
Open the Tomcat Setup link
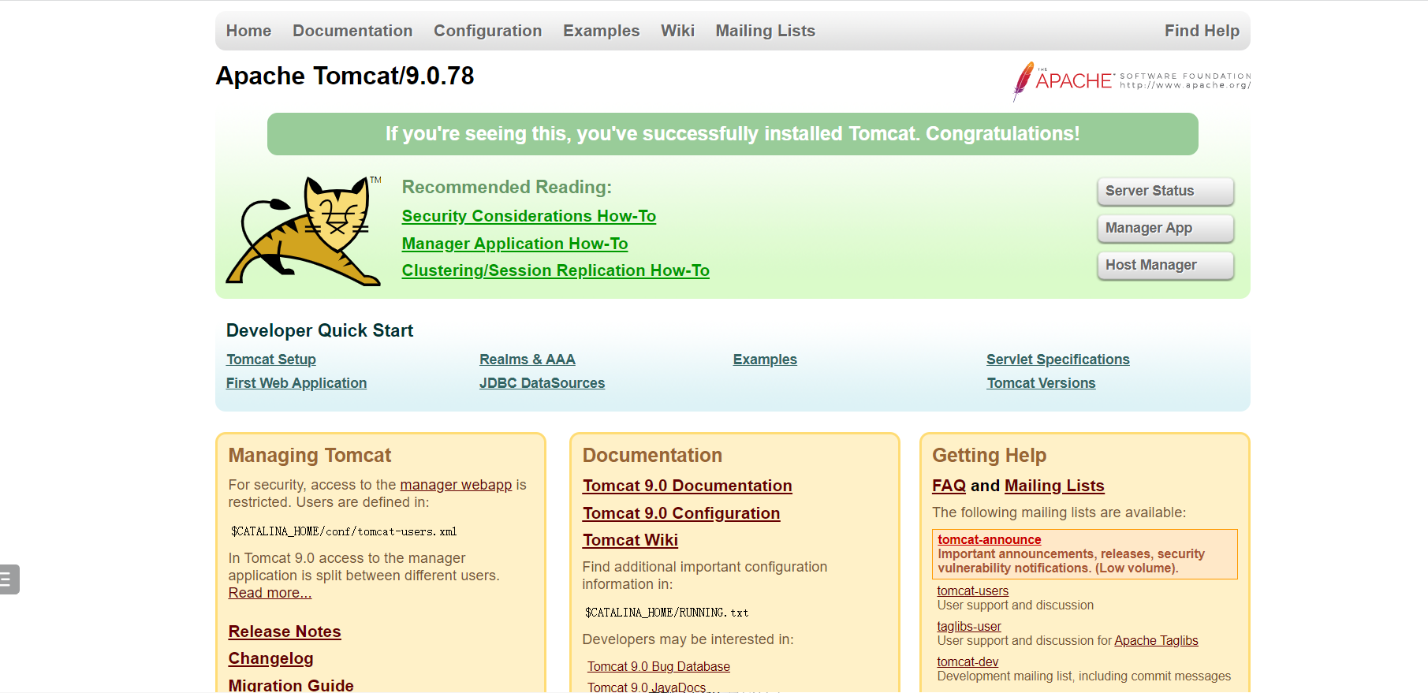(x=270, y=360)
